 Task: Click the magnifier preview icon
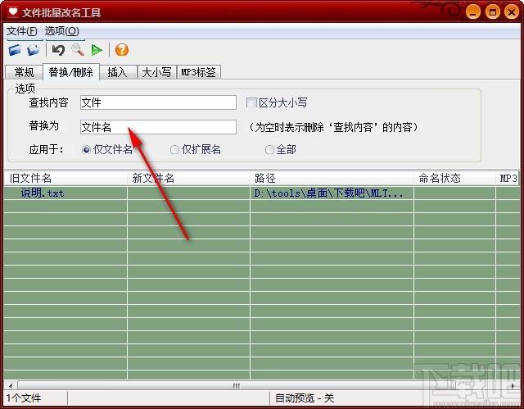pyautogui.click(x=78, y=50)
